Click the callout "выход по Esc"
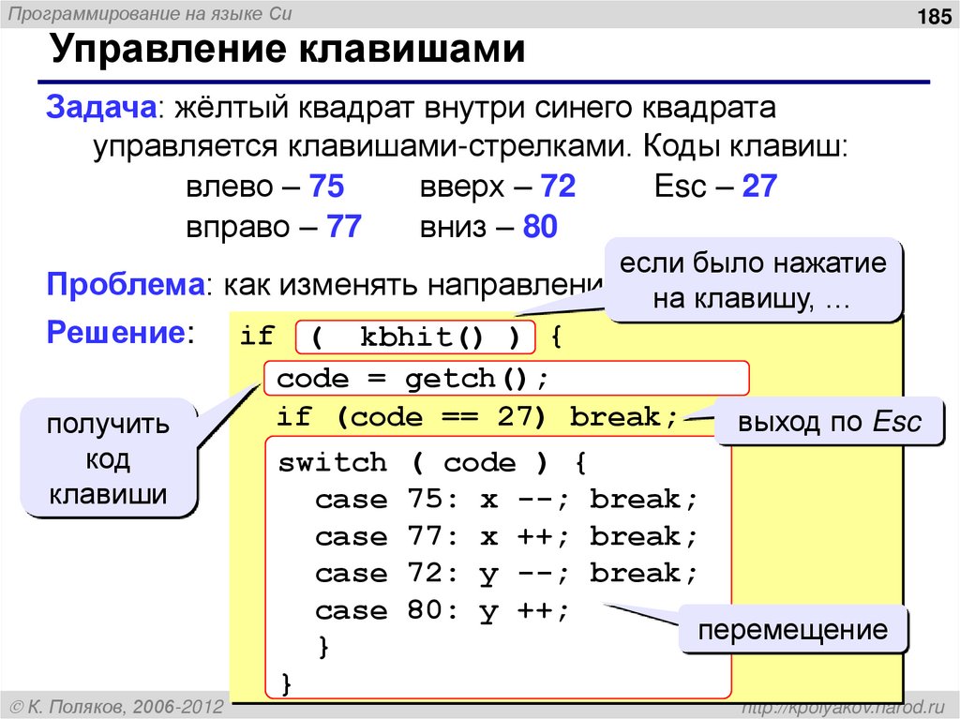The height and width of the screenshot is (719, 960). 829,421
